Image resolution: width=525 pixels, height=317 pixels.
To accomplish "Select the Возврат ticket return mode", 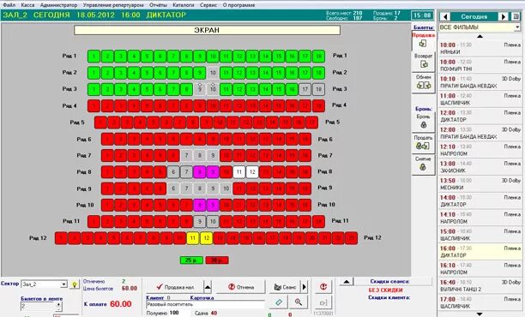I will click(423, 61).
